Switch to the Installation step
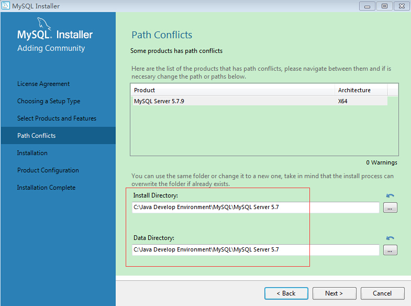411x306 pixels. click(x=32, y=153)
